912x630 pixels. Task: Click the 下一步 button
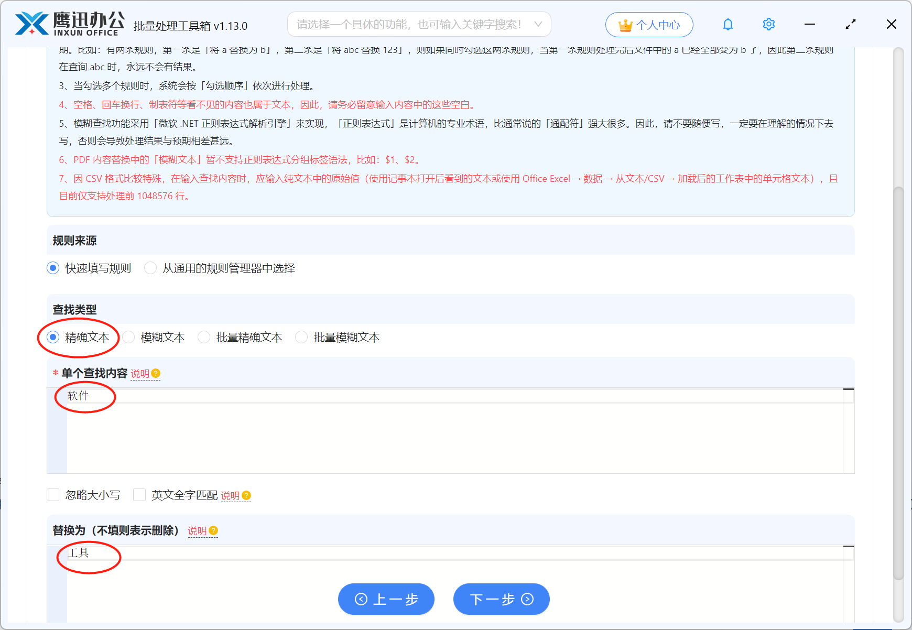click(501, 599)
